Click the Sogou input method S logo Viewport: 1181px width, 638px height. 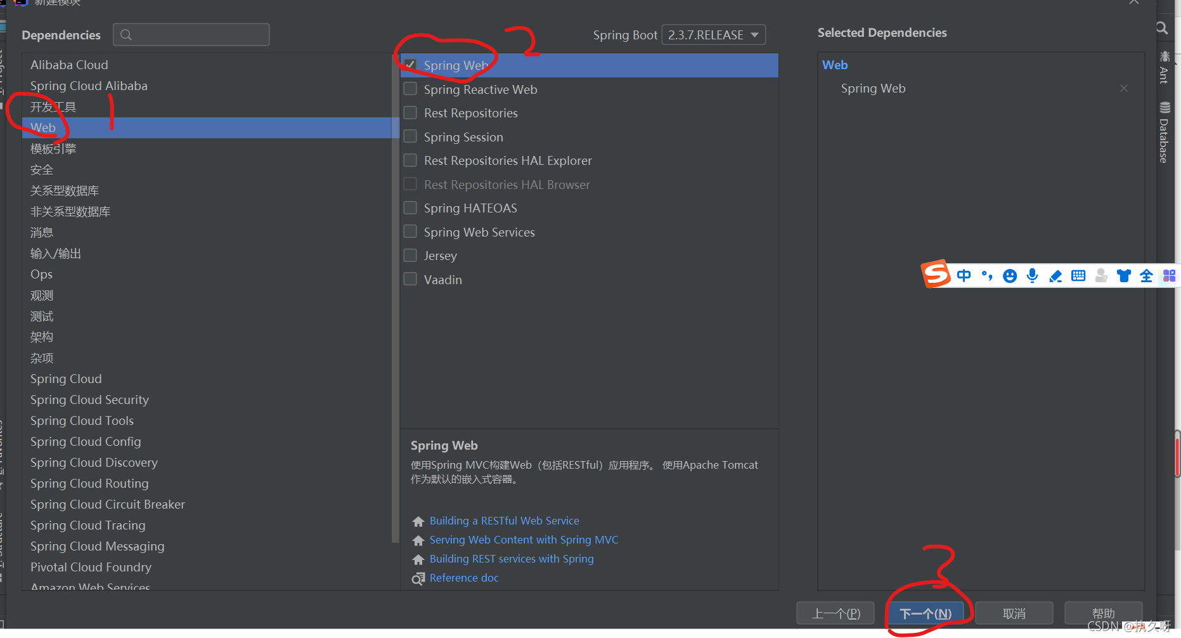click(936, 274)
